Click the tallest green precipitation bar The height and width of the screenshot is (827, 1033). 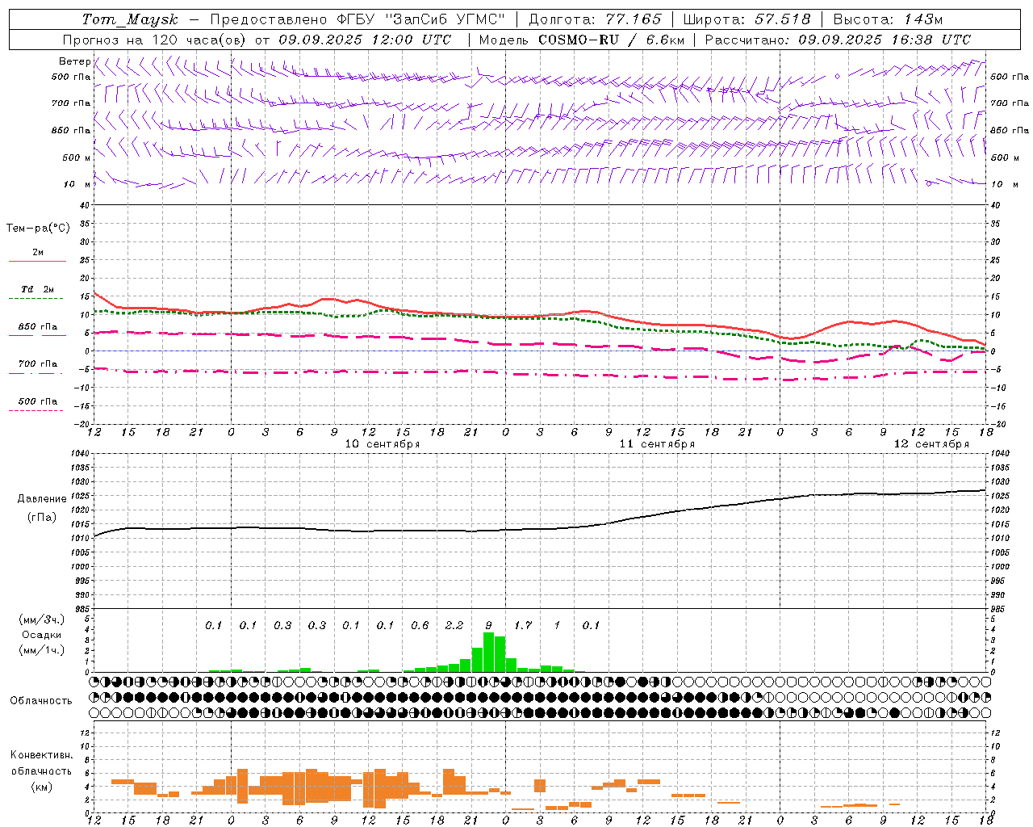tap(488, 652)
